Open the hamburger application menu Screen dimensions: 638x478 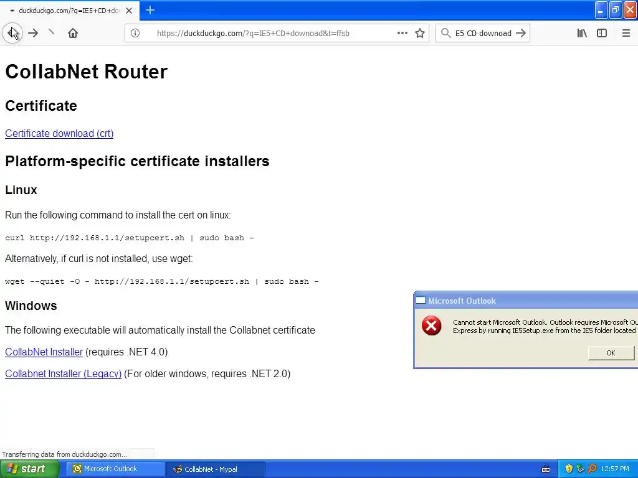(626, 33)
